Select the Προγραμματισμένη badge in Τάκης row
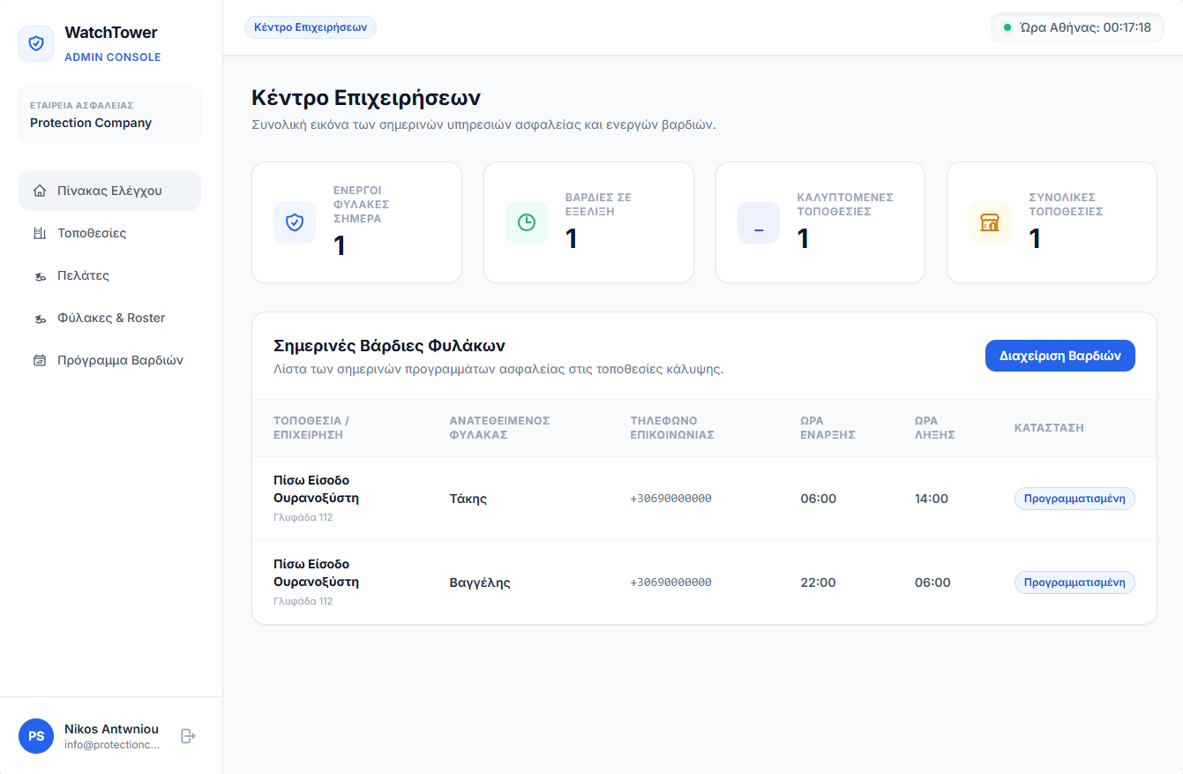Screen dimensions: 1183x774 (x=1074, y=499)
